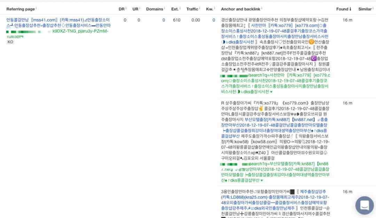Screen dimensions: 376x218
Task: Sort by Referring page column
Action: tap(21, 9)
